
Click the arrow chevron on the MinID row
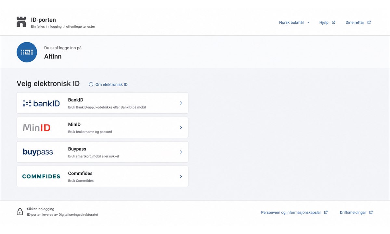pyautogui.click(x=181, y=128)
